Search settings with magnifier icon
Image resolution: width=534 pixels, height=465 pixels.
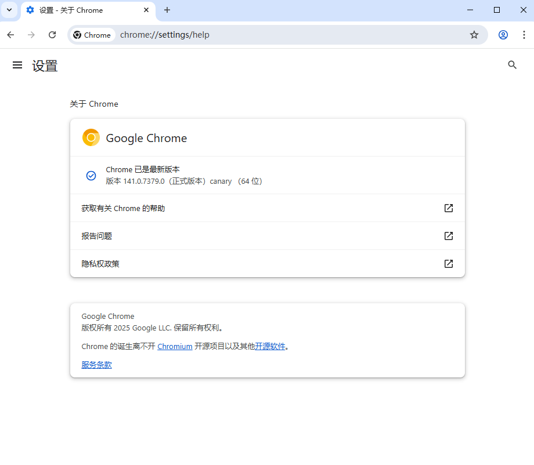(512, 65)
